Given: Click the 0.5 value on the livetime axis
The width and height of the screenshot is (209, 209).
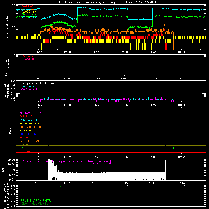Looking at the screenshot, I should click(13, 206).
